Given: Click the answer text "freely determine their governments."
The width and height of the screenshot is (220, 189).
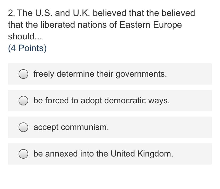Looking at the screenshot, I should [100, 74].
